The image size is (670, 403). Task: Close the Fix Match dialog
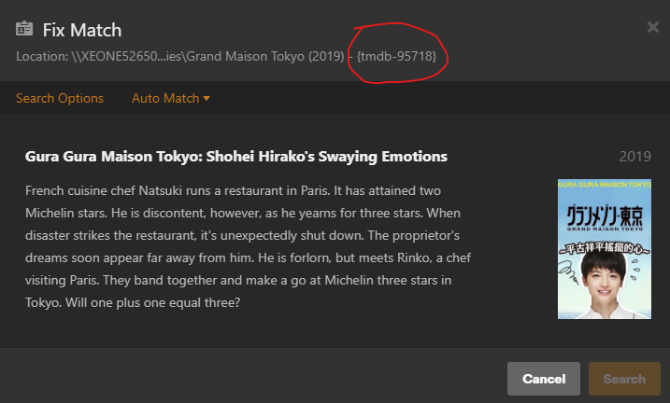tap(652, 27)
